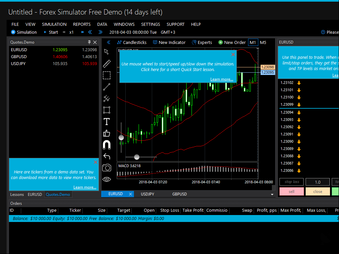The width and height of the screenshot is (339, 254).
Task: Collapse chart toolbar with double left chevron
Action: 108,42
